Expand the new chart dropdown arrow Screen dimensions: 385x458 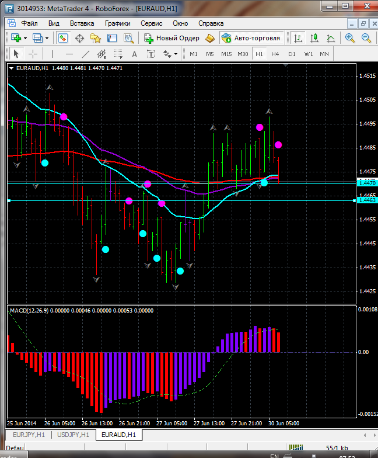26,38
